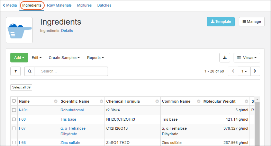Click the filter funnel icon
Screen dimensions: 271x146
click(16, 71)
